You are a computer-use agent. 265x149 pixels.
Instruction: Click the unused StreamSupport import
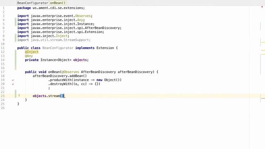pyautogui.click(x=54, y=40)
